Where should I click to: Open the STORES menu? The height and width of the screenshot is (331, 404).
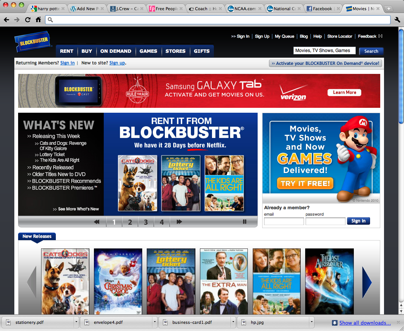click(x=175, y=51)
